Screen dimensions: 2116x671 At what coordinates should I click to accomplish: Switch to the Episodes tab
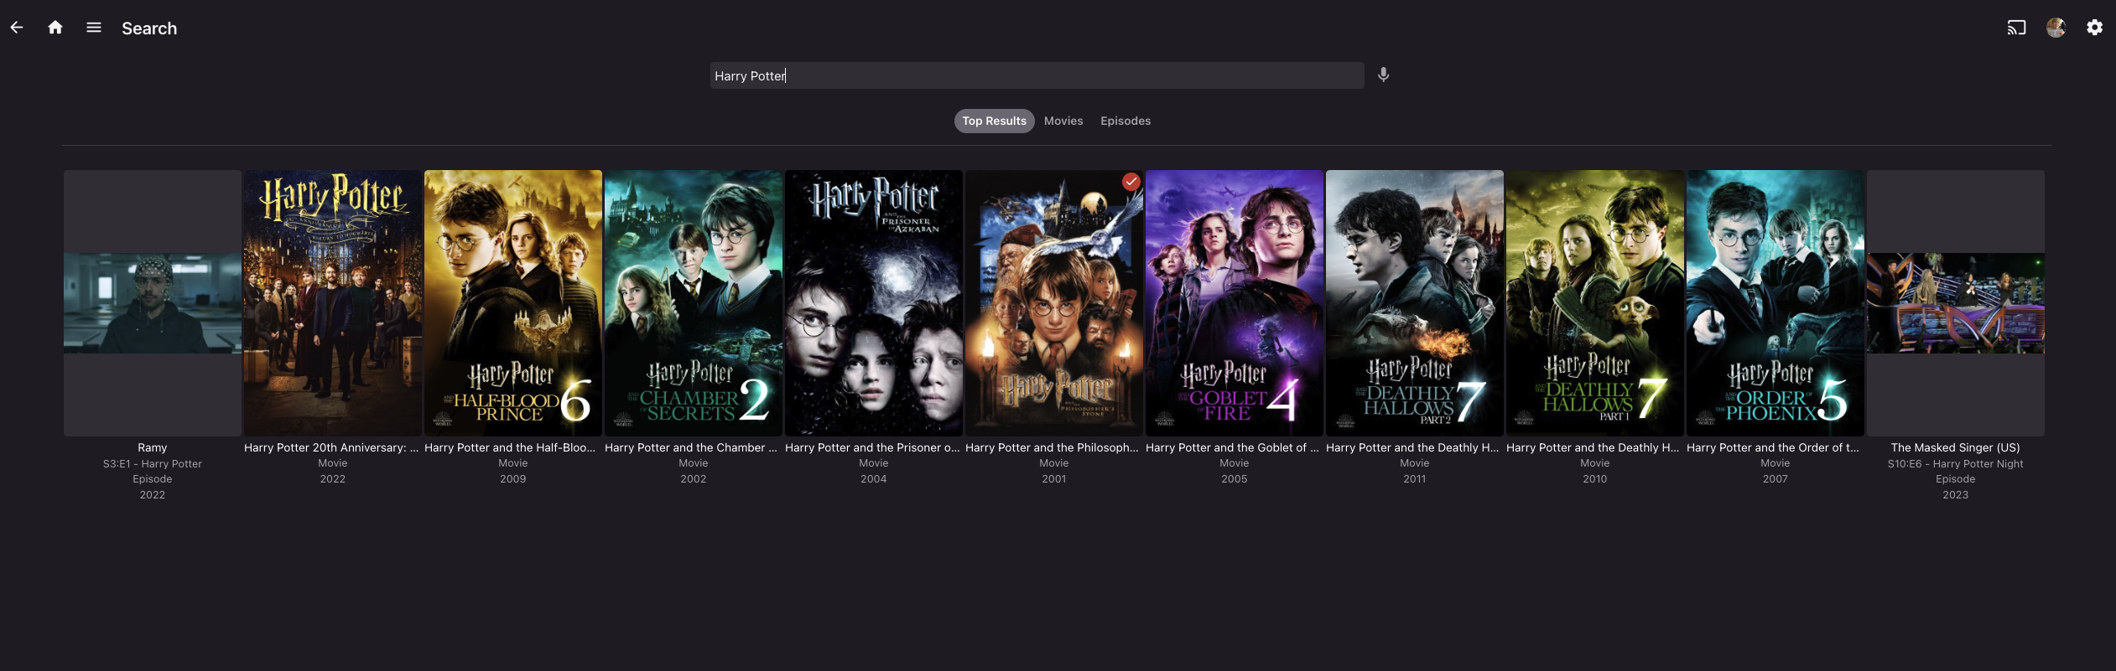point(1125,121)
